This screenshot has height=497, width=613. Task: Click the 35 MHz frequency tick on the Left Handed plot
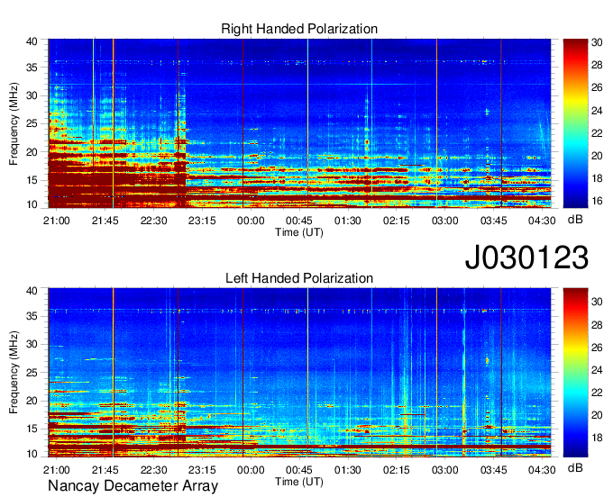[32, 316]
